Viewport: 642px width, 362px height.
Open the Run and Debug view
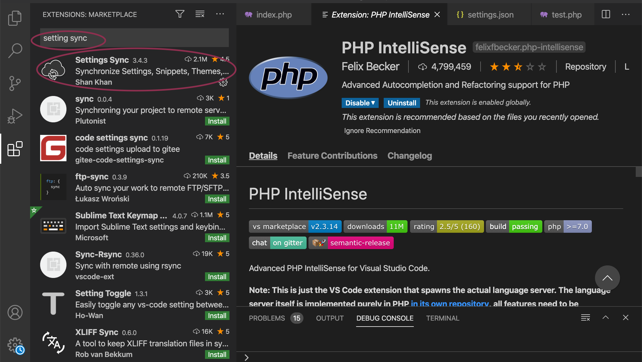coord(15,116)
